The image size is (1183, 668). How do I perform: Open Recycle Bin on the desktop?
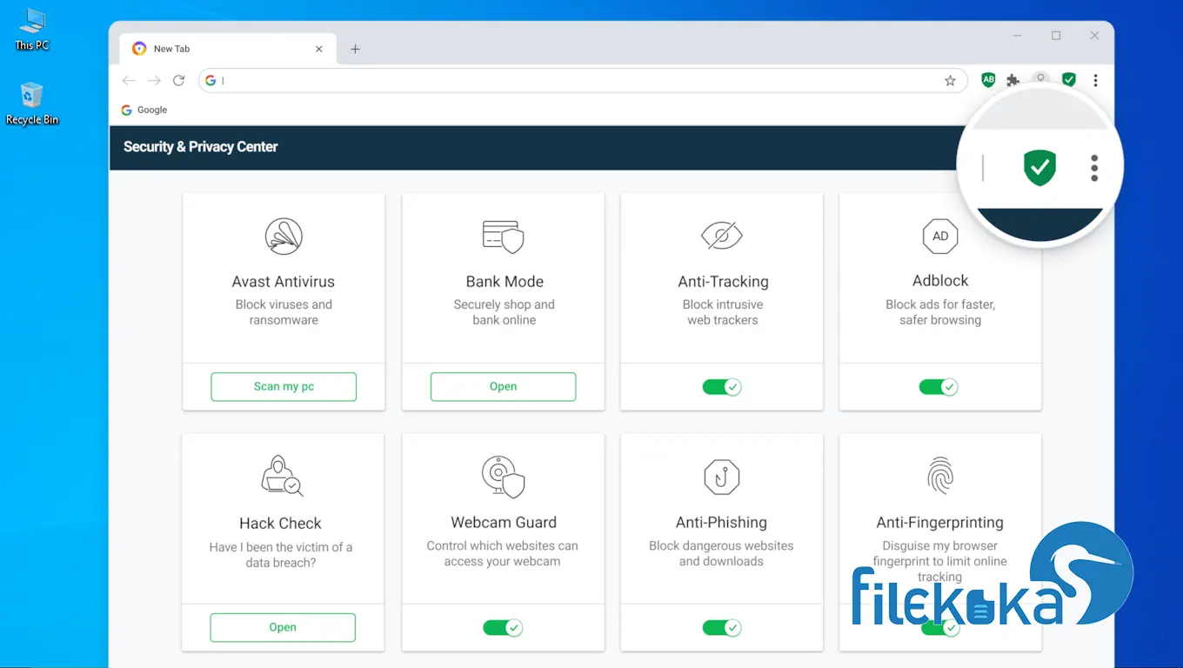point(32,104)
